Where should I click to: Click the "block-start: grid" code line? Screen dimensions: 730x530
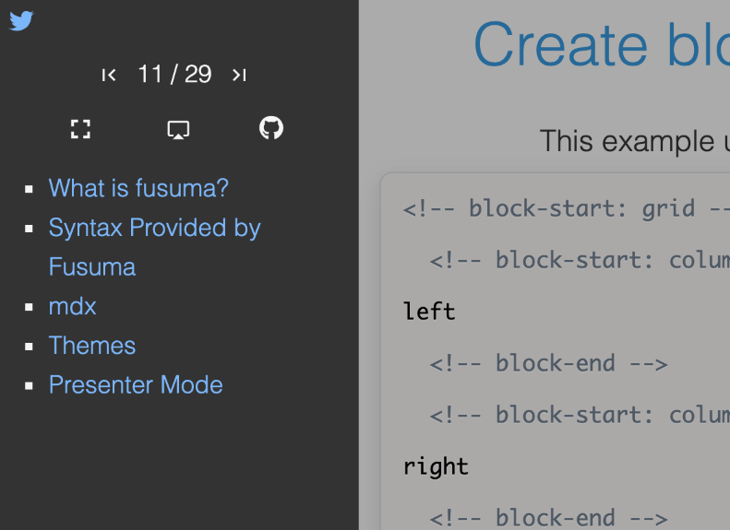click(565, 208)
